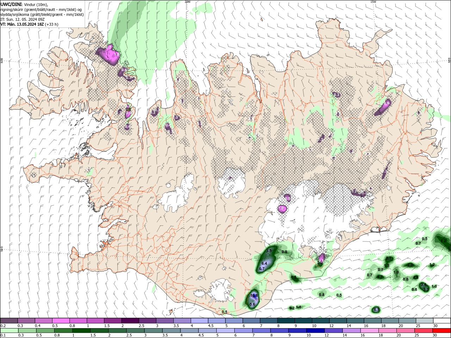Image resolution: width=451 pixels, height=338 pixels.
Task: Pick the palest green swatch starting at 0.1 in the lower legend
Action: click(x=9, y=331)
